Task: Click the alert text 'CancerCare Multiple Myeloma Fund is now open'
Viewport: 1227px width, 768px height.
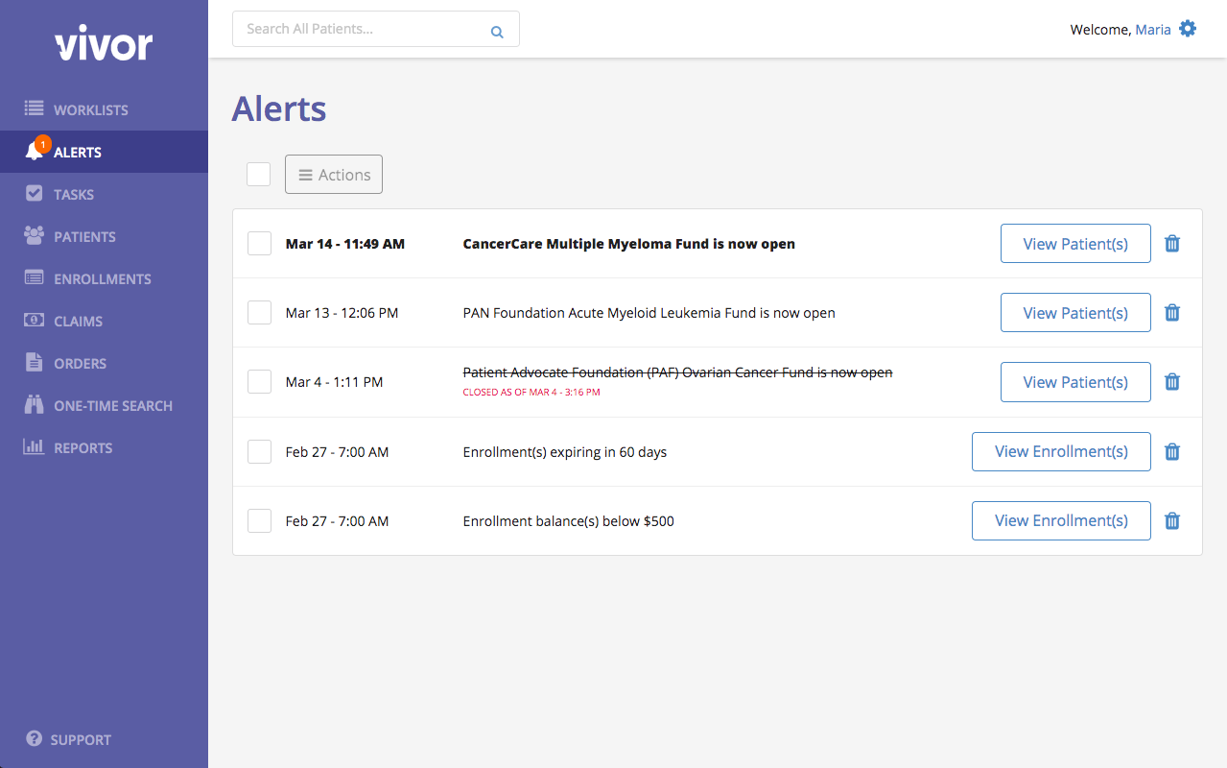Action: pos(629,244)
